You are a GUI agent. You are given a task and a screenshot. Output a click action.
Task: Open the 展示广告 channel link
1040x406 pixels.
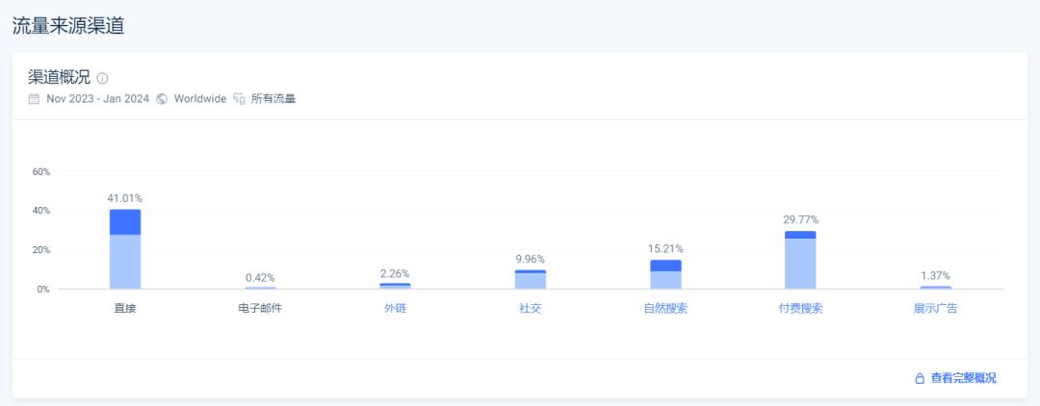click(936, 309)
